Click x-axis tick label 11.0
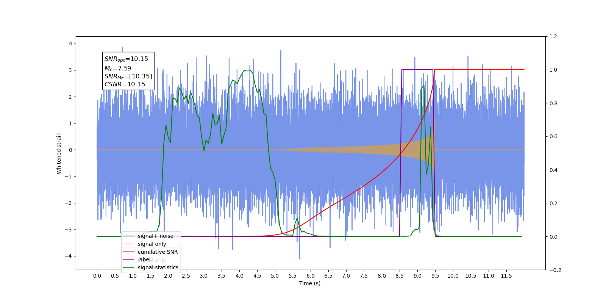606x303 pixels. [489, 276]
